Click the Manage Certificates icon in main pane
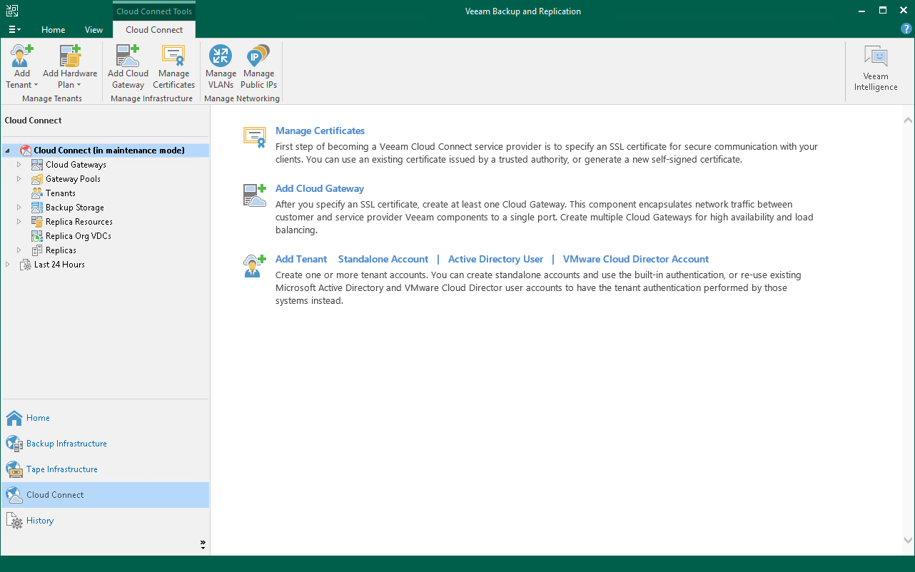Viewport: 915px width, 572px height. click(x=255, y=136)
